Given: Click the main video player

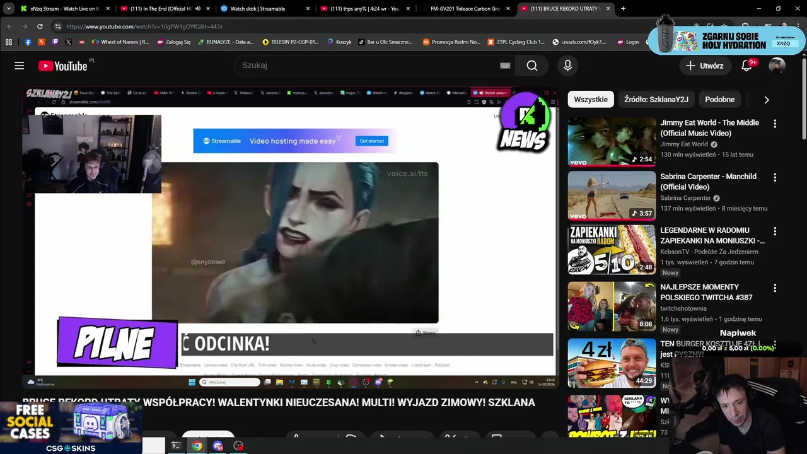Looking at the screenshot, I should 290,238.
